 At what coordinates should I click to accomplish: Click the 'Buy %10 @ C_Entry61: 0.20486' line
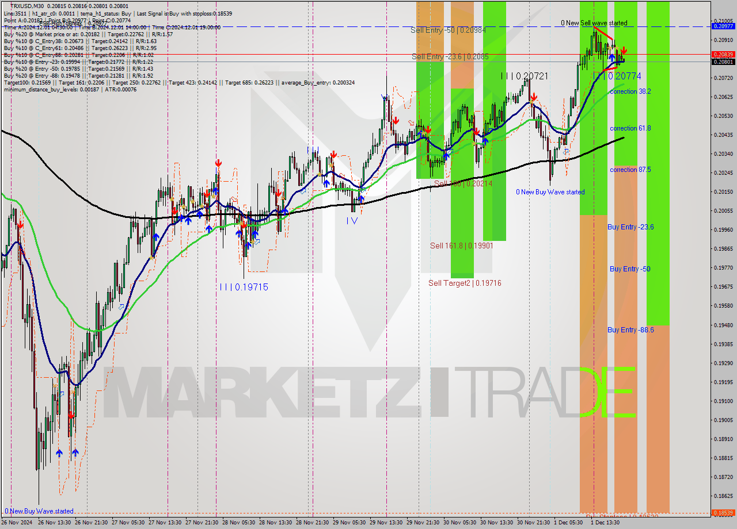pos(80,48)
